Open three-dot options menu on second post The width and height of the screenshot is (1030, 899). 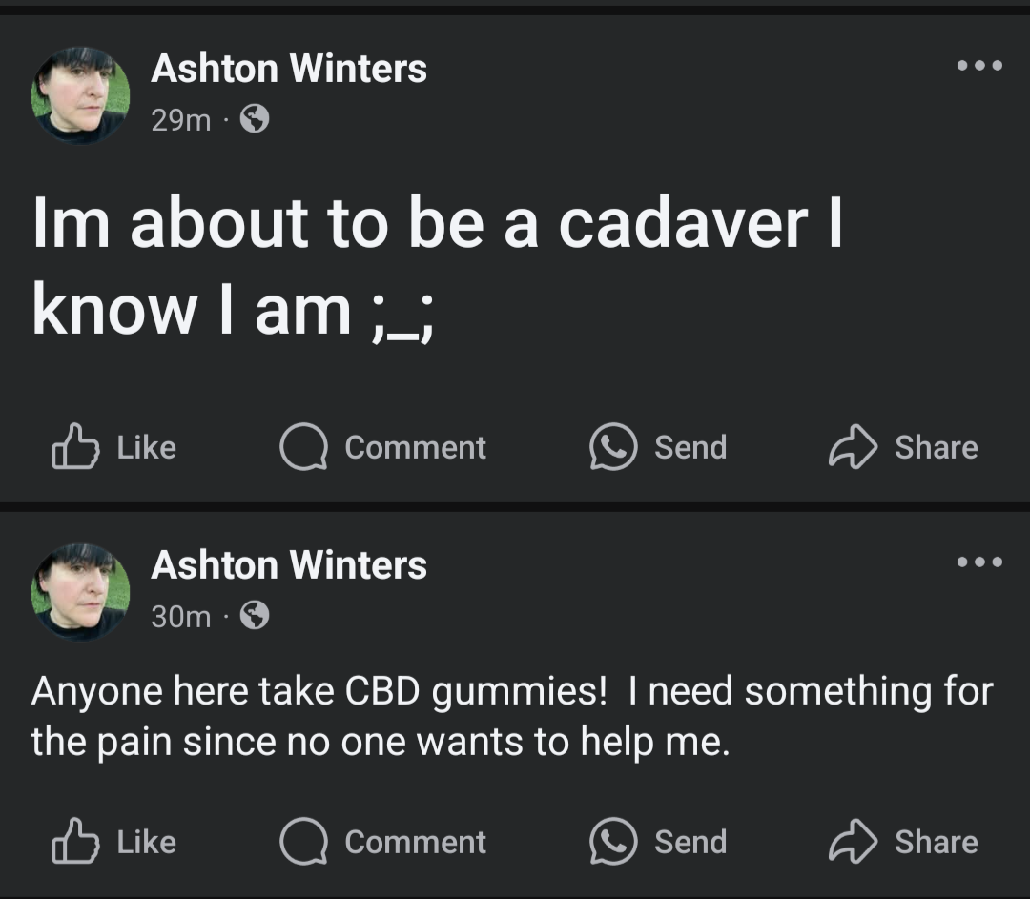(x=979, y=562)
